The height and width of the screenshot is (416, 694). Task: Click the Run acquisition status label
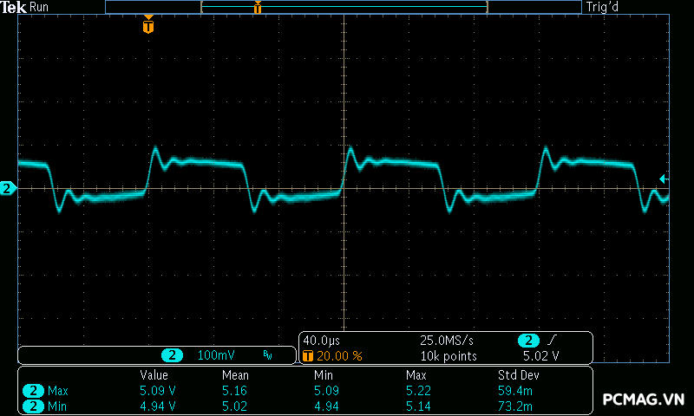[40, 7]
